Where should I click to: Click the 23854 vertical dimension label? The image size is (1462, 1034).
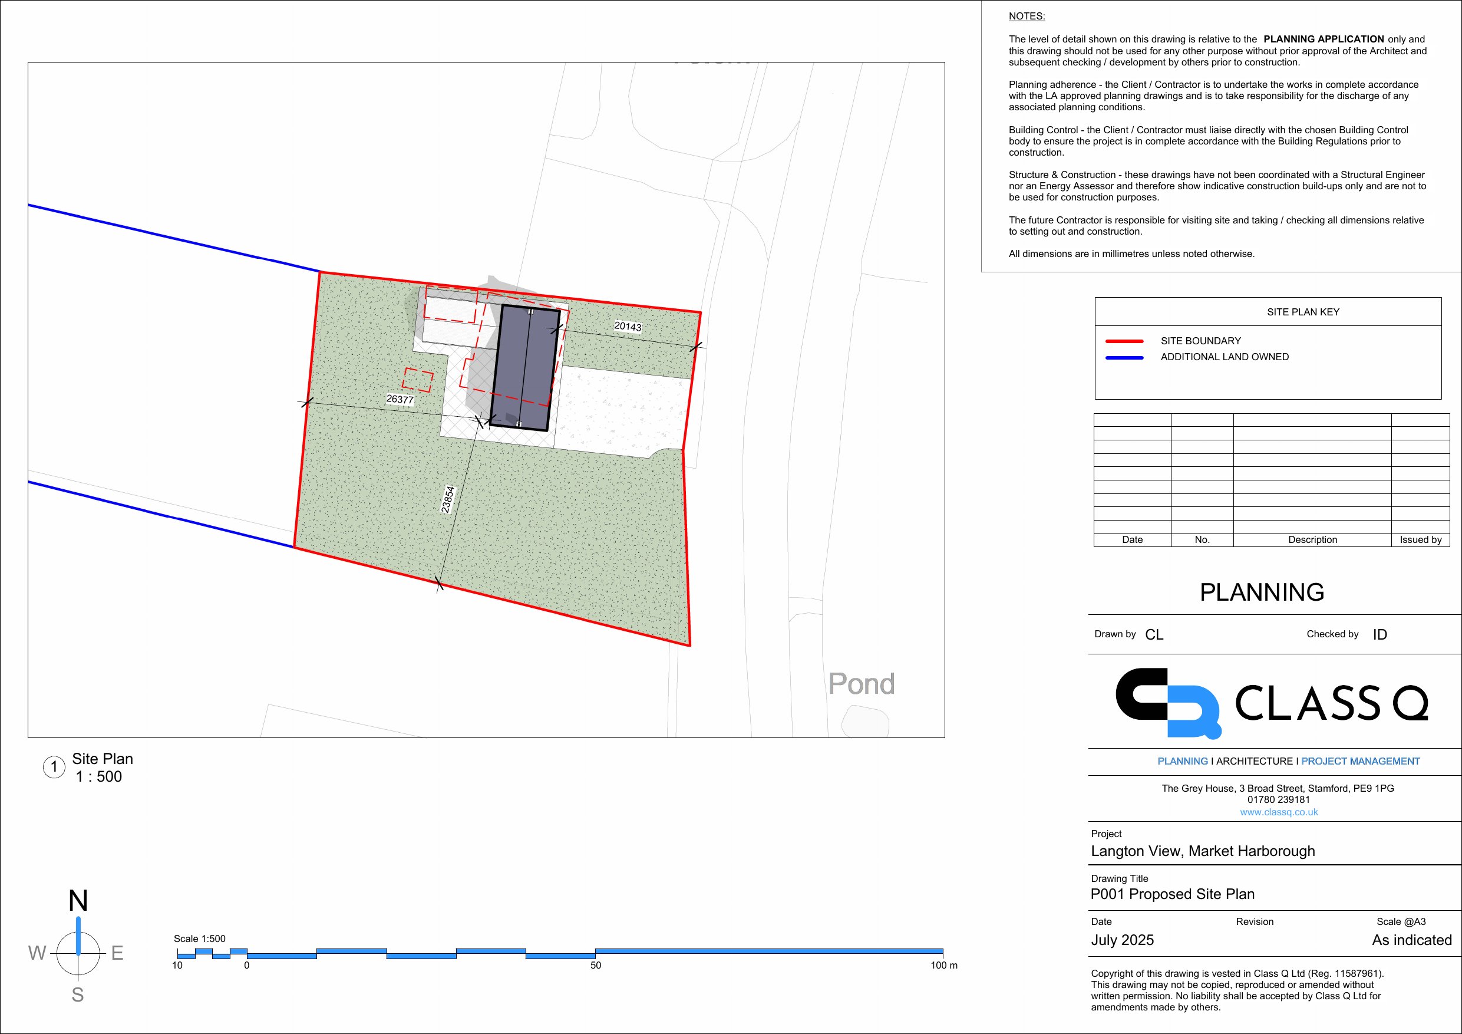coord(448,499)
